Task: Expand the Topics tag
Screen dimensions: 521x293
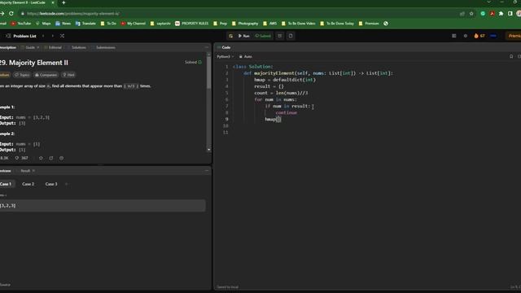Action: coord(22,75)
